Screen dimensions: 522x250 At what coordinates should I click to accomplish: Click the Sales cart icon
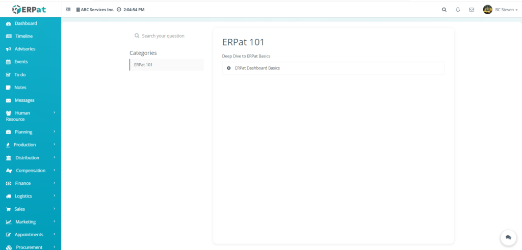coord(8,209)
